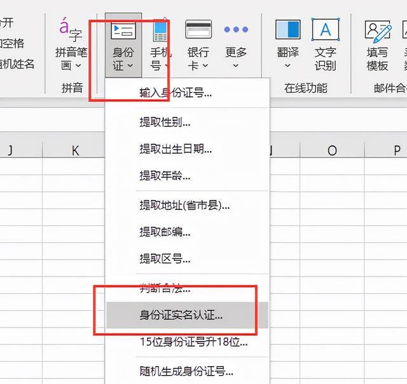Select column P header

(386, 150)
